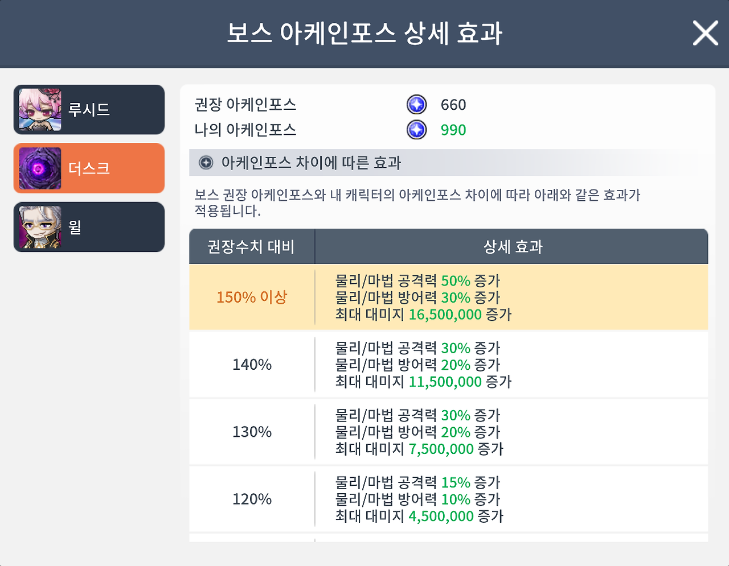Click 물리/마법 방어력 10% 증가 text
Viewport: 729px width, 566px height.
tap(417, 499)
